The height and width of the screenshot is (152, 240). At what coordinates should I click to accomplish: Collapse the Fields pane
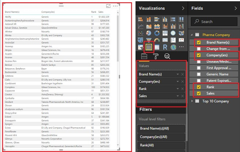[x=236, y=8]
